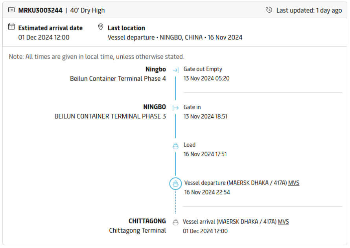
Task: Click the Gate out Empty arrow icon
Action: coord(175,70)
